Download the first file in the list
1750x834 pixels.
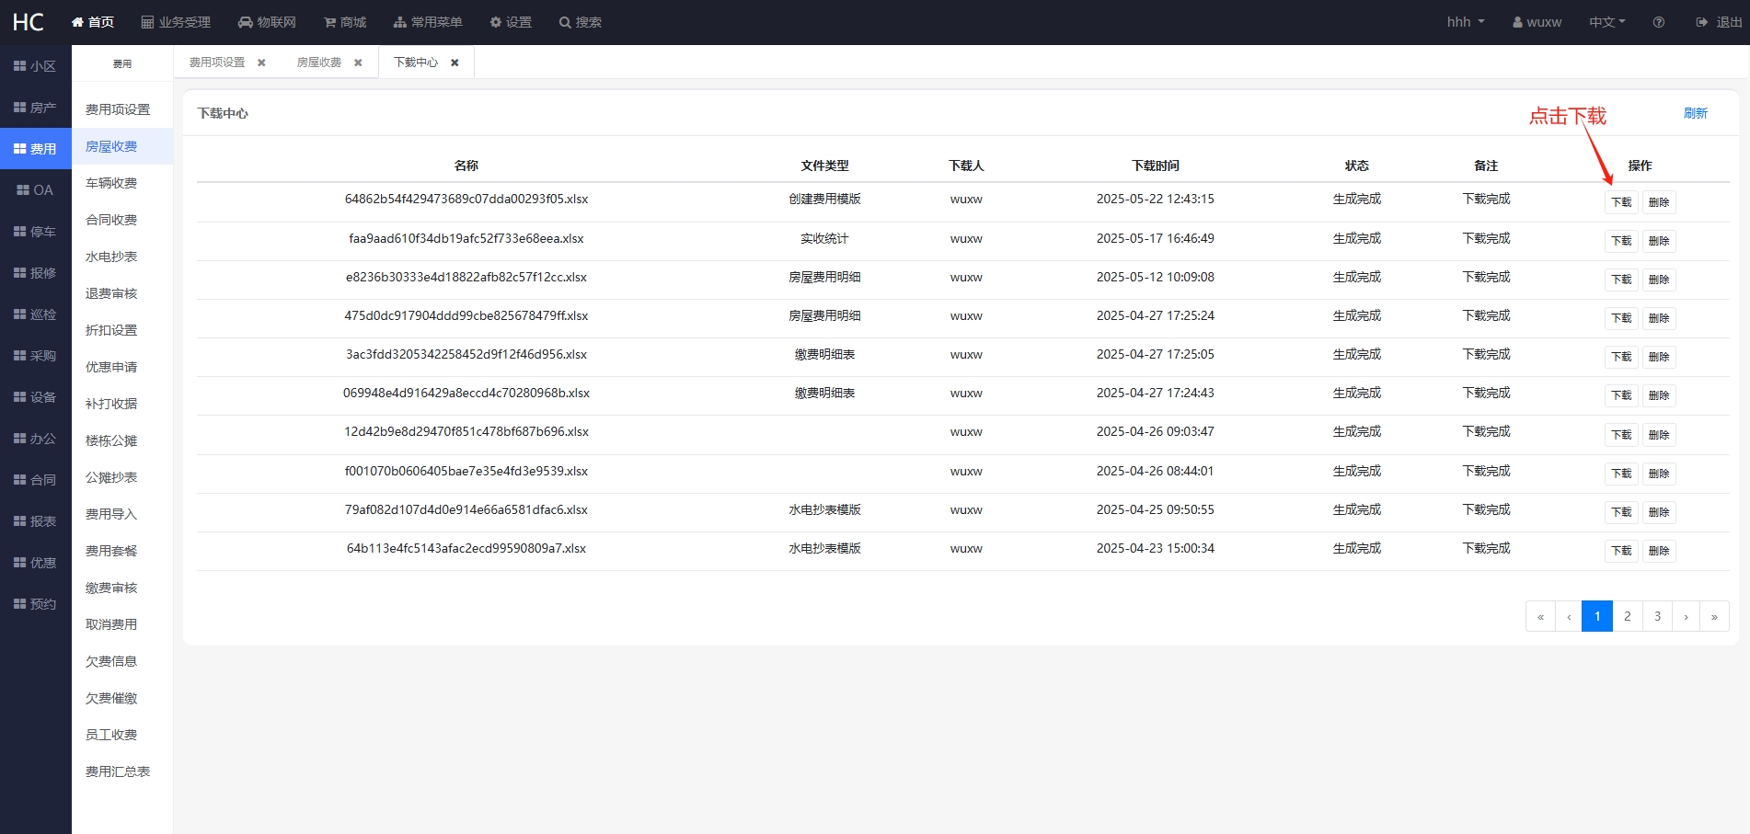click(x=1621, y=202)
